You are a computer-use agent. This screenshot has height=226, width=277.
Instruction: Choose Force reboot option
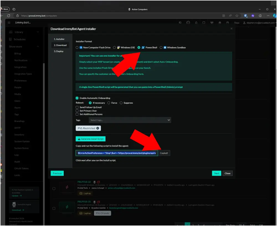click(x=109, y=103)
